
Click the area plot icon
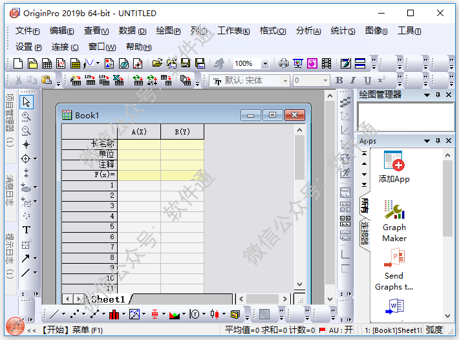click(174, 315)
